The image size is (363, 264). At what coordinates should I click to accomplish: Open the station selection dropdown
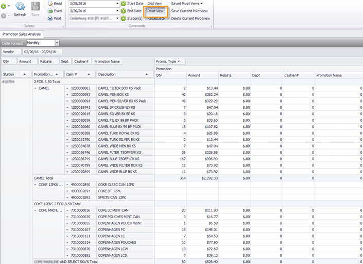click(x=117, y=19)
